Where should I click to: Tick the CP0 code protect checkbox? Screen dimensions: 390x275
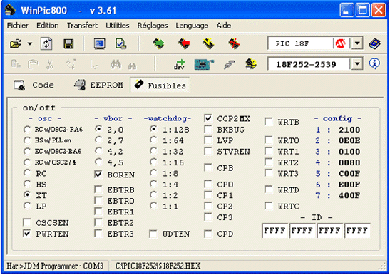[208, 184]
